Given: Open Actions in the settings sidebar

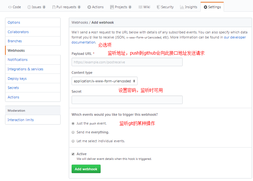Looking at the screenshot, I should [x=33, y=97].
